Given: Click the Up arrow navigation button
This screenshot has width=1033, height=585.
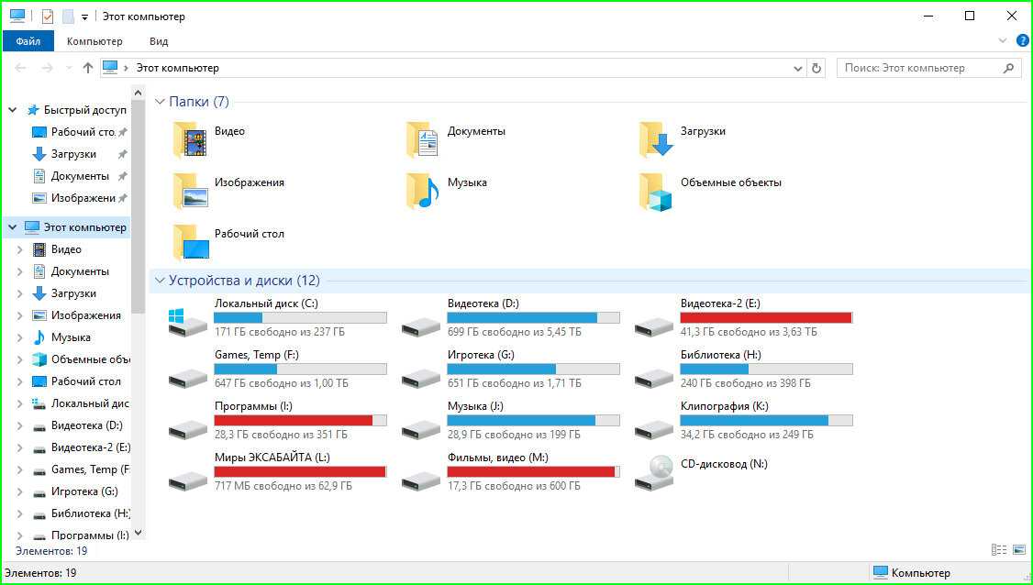Looking at the screenshot, I should pyautogui.click(x=88, y=68).
